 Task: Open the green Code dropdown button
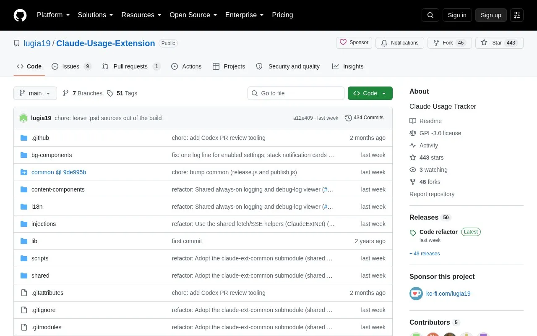[x=370, y=93]
